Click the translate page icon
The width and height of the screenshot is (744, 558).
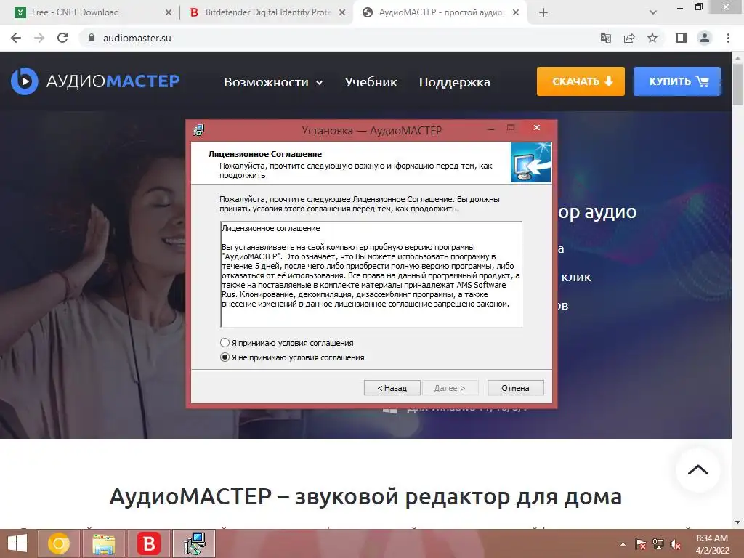tap(606, 38)
